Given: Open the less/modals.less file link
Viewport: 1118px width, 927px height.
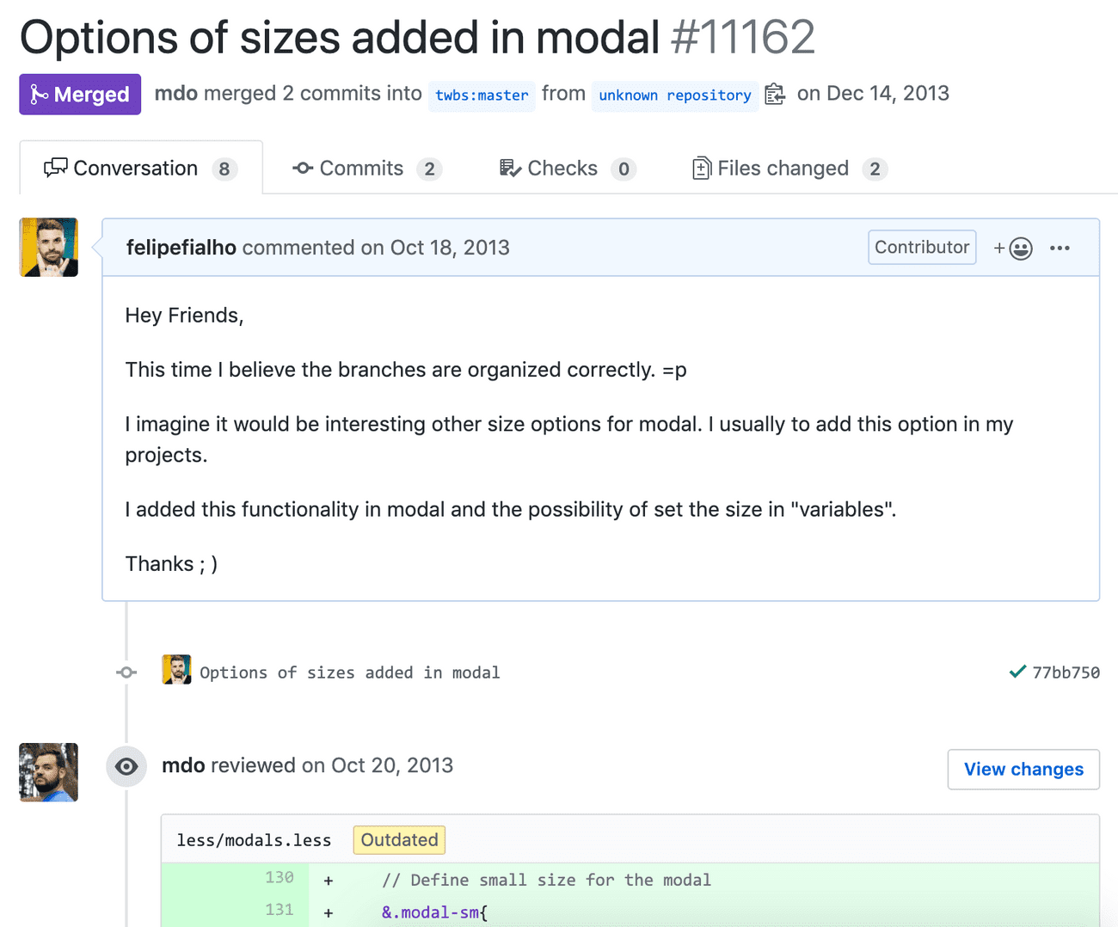Looking at the screenshot, I should pos(254,840).
